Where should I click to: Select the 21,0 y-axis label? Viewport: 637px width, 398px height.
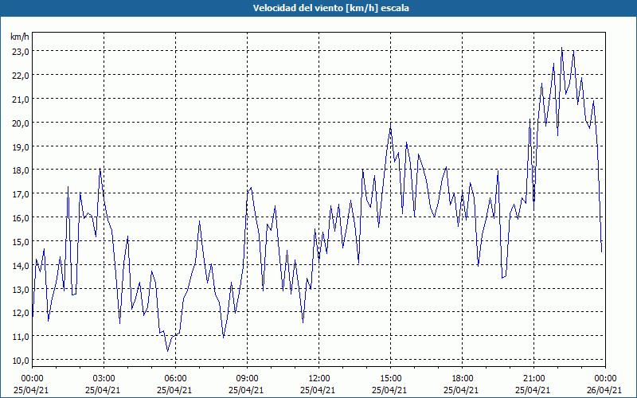(x=20, y=99)
